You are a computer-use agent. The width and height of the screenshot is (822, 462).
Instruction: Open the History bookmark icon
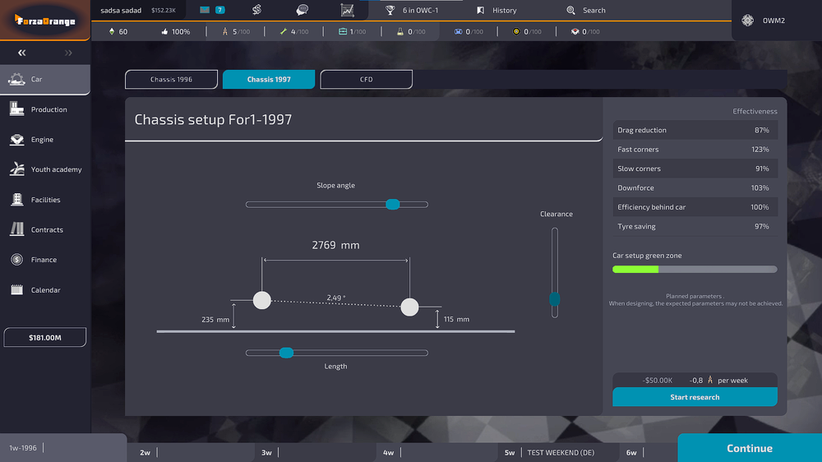point(481,10)
